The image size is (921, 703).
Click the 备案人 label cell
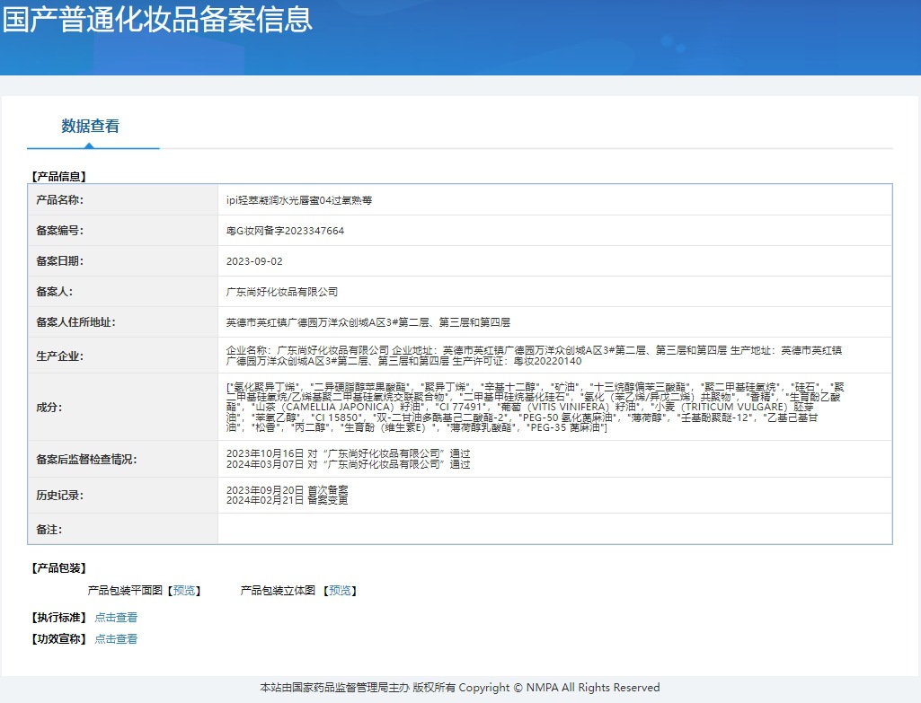point(123,292)
